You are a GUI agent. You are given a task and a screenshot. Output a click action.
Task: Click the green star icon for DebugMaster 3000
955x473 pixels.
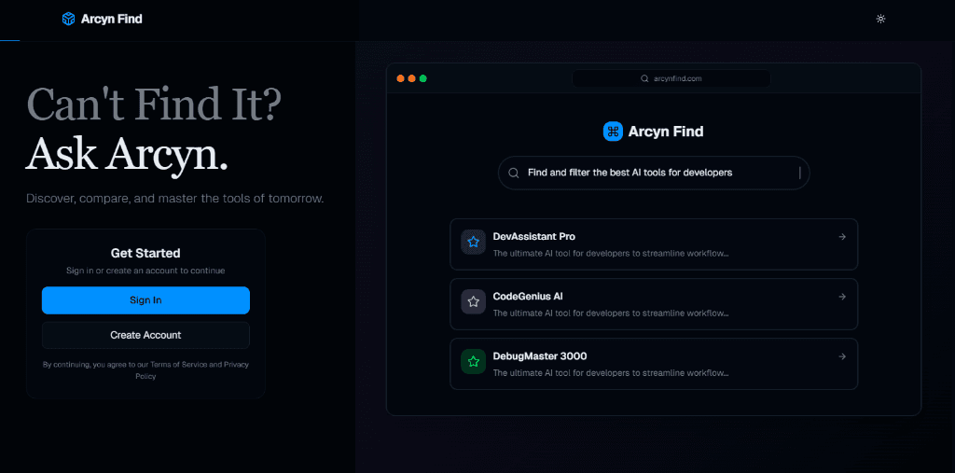(474, 362)
